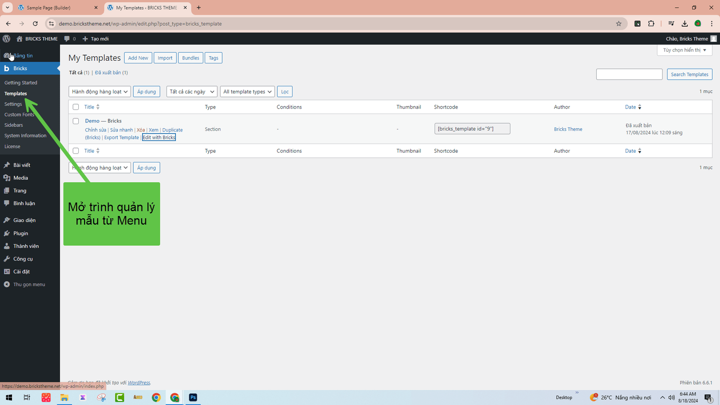Viewport: 720px width, 405px height.
Task: Open the tab search dropdown arrow
Action: coord(8,8)
